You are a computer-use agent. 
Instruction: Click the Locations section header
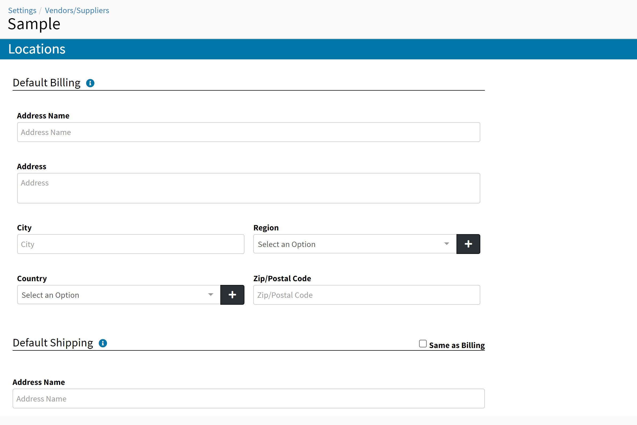[x=37, y=49]
